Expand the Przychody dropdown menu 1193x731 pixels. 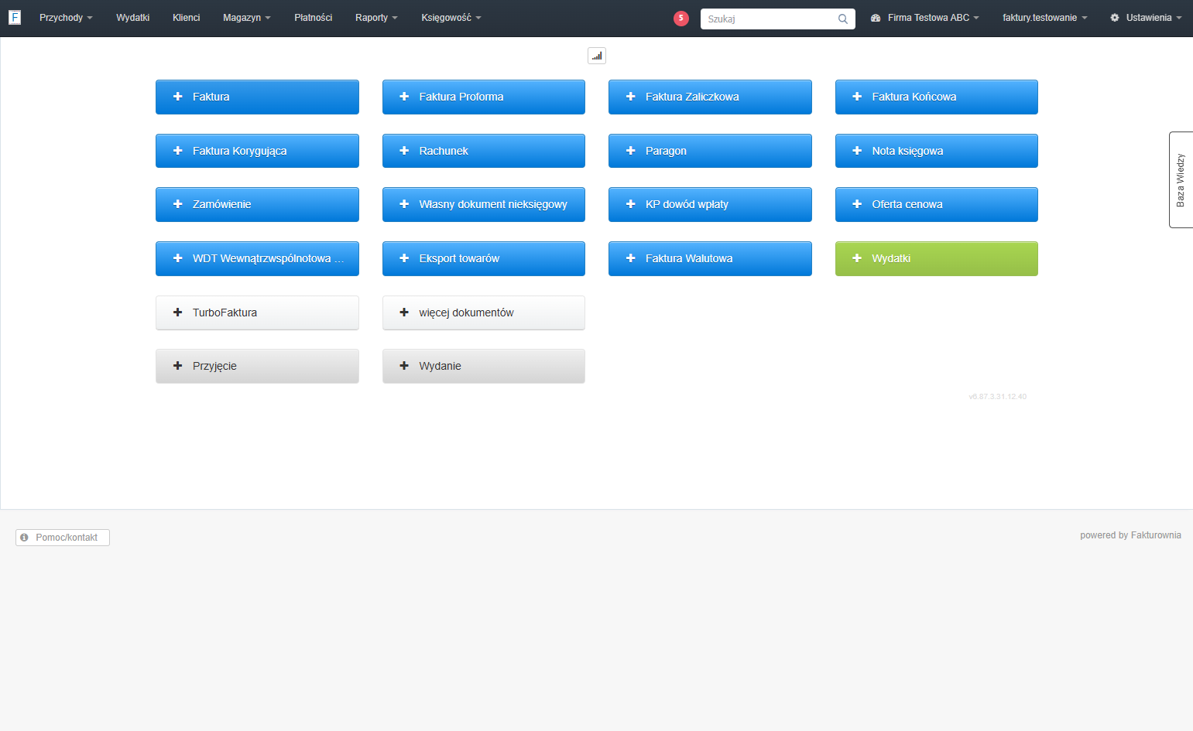click(66, 18)
